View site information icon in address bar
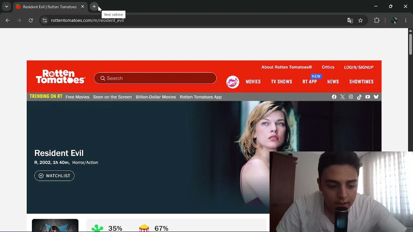The image size is (413, 232). coord(45,20)
